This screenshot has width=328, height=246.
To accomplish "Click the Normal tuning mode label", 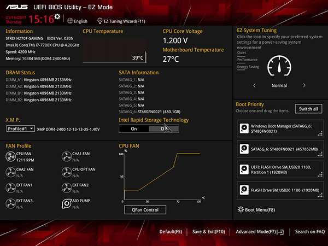I will 279,86.
